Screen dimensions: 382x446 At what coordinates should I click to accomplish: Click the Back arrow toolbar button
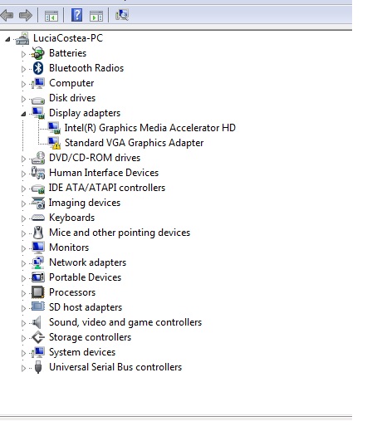tap(7, 15)
